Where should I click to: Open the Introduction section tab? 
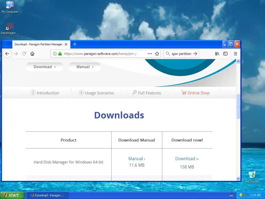pyautogui.click(x=45, y=93)
